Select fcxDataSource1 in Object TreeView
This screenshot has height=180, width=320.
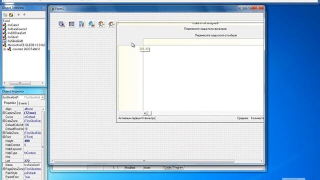point(17,29)
